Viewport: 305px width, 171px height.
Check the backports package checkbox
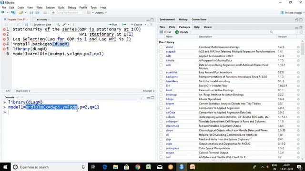point(161,77)
